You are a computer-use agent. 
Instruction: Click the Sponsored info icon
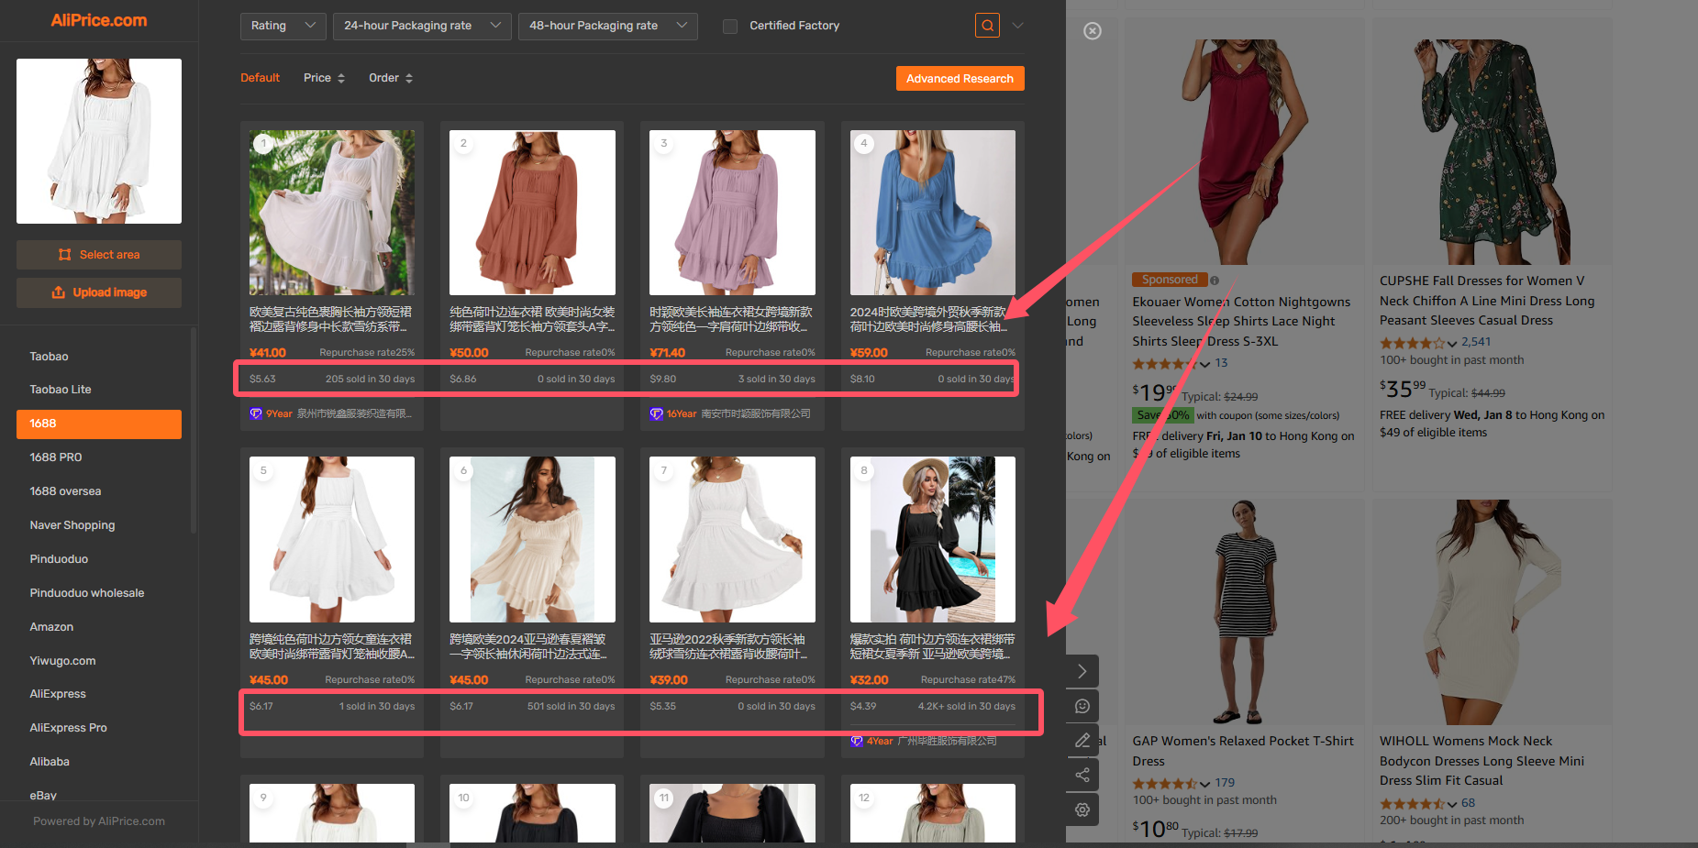tap(1215, 281)
